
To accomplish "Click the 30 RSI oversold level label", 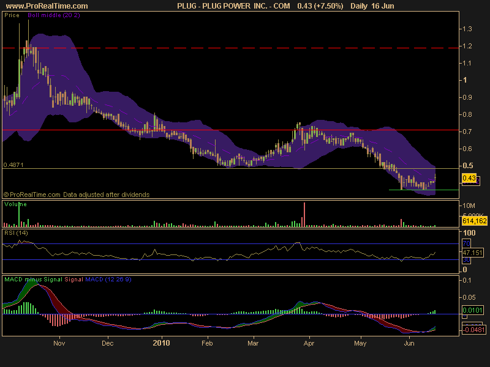I will coord(466,260).
